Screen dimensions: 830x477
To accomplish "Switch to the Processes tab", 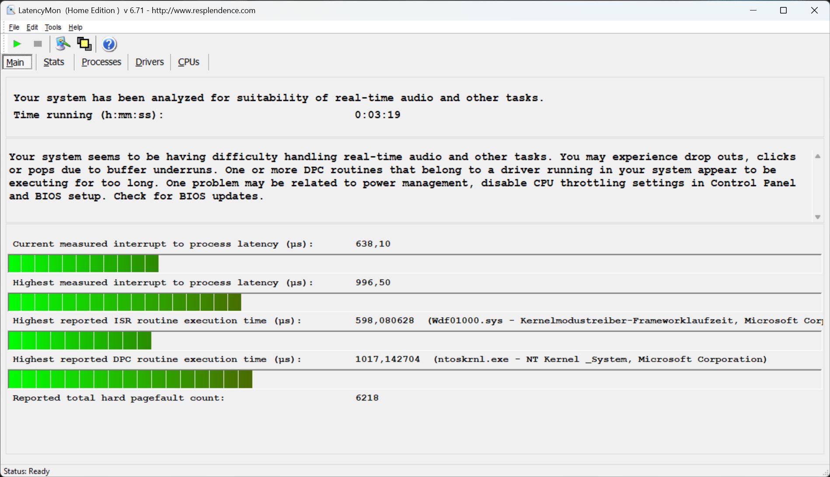I will pos(101,62).
